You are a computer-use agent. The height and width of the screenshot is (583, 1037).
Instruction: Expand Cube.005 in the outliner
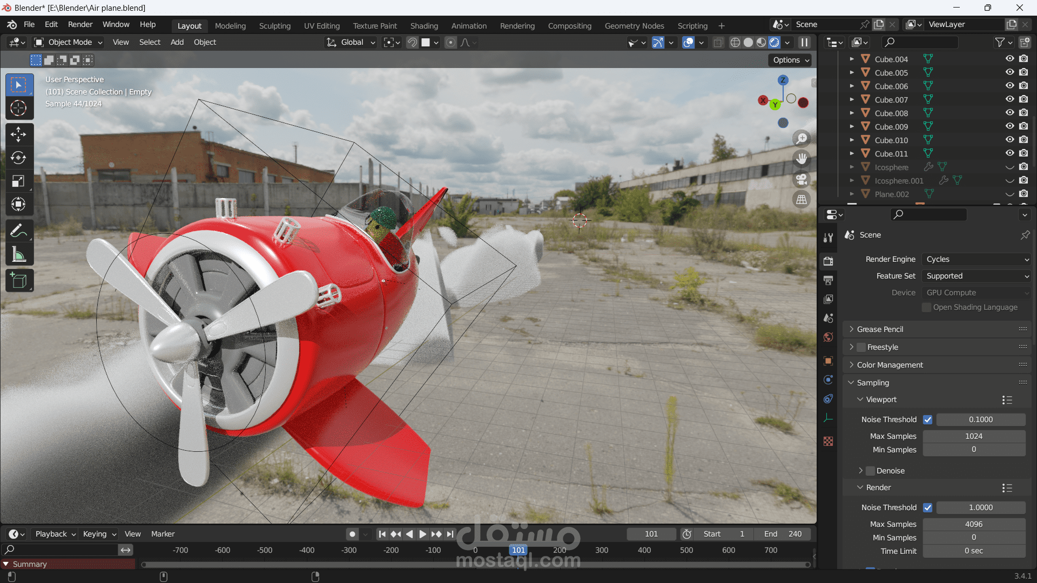(852, 72)
